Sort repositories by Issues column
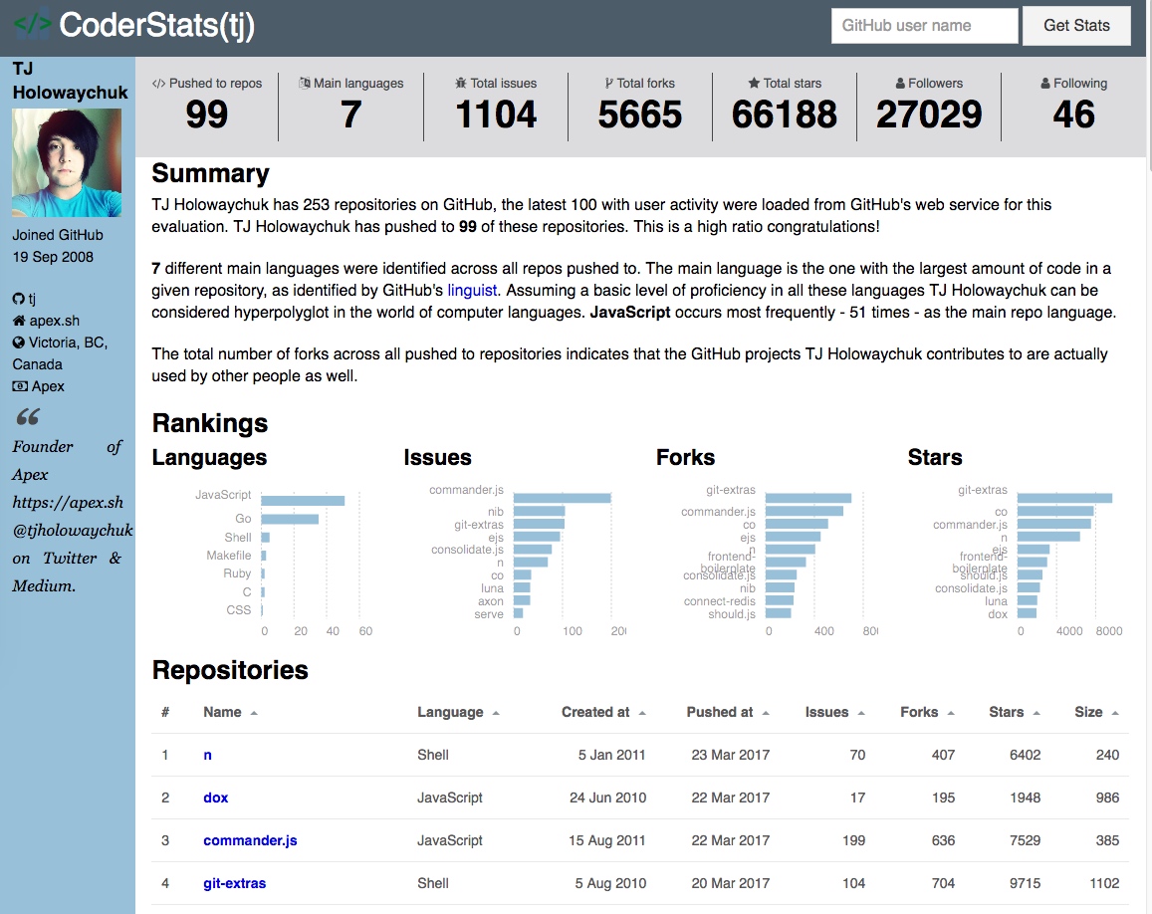Viewport: 1152px width, 914px height. pyautogui.click(x=834, y=712)
